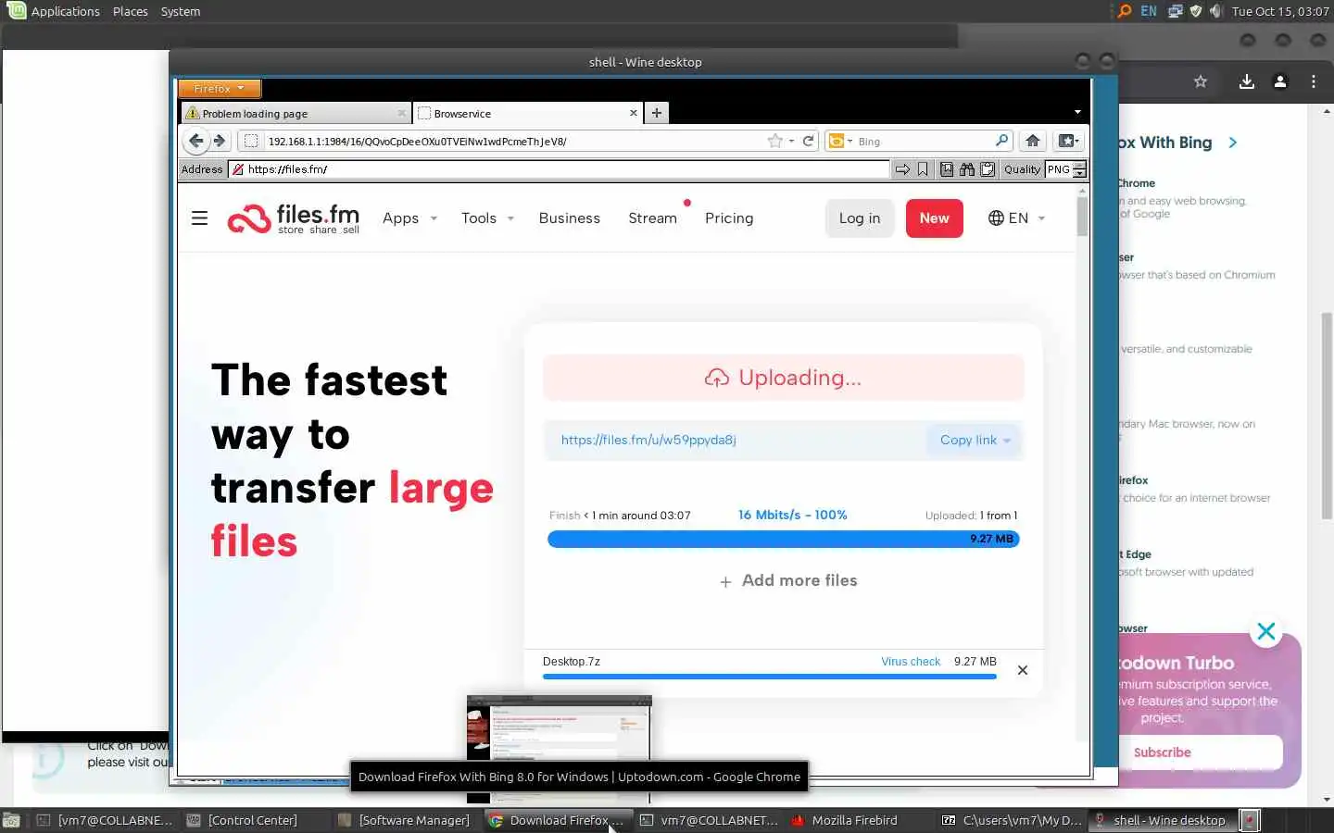Open Firefox home page icon
This screenshot has width=1334, height=833.
(x=1032, y=141)
